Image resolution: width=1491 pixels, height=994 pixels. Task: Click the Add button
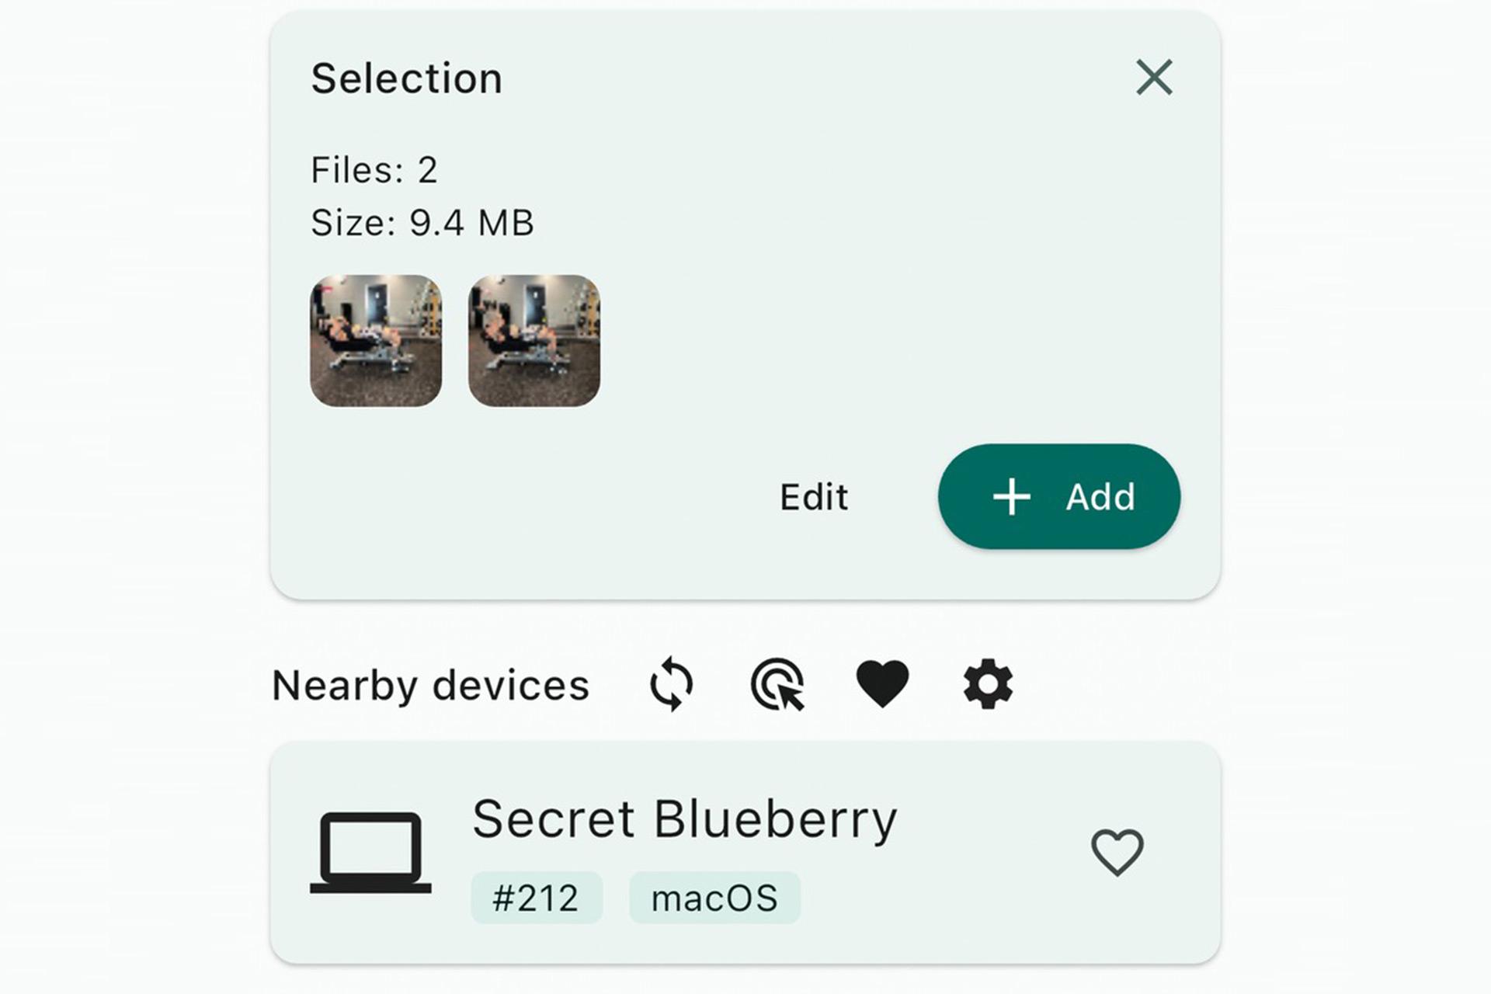(1059, 497)
